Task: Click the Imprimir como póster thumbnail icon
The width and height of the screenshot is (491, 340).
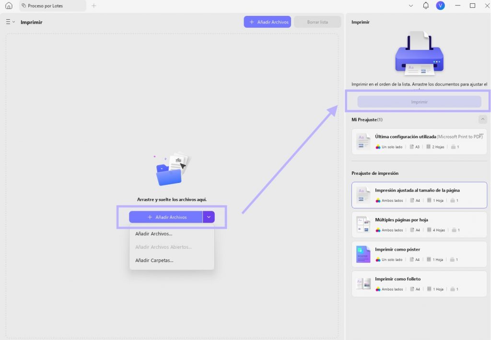Action: pyautogui.click(x=363, y=254)
